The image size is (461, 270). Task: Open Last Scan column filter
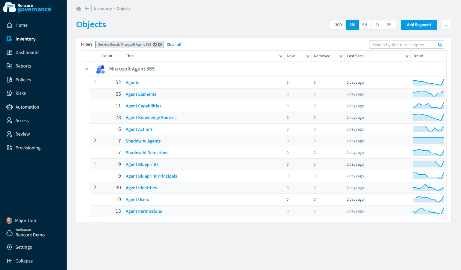pyautogui.click(x=407, y=56)
